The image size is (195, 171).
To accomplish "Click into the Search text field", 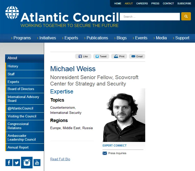I will 150,17.
